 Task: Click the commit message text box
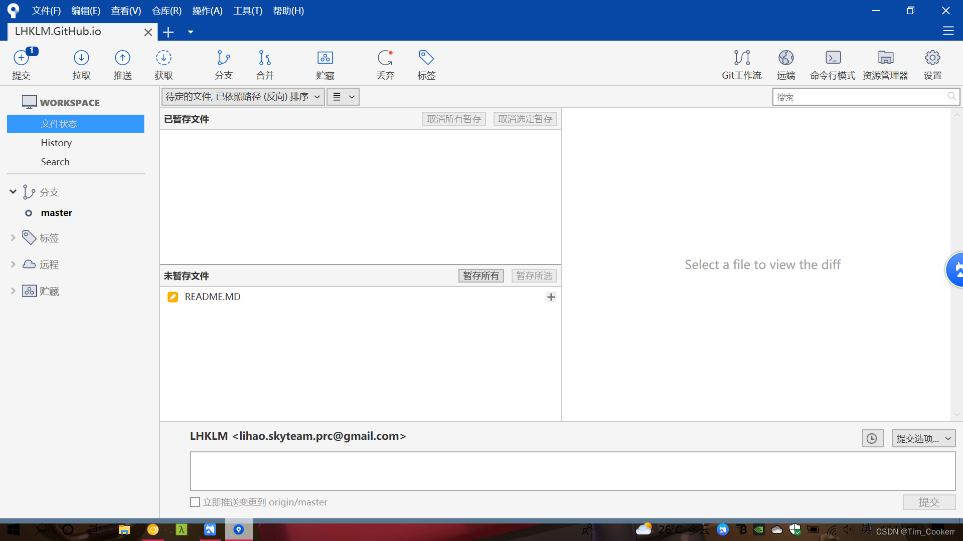pyautogui.click(x=572, y=471)
